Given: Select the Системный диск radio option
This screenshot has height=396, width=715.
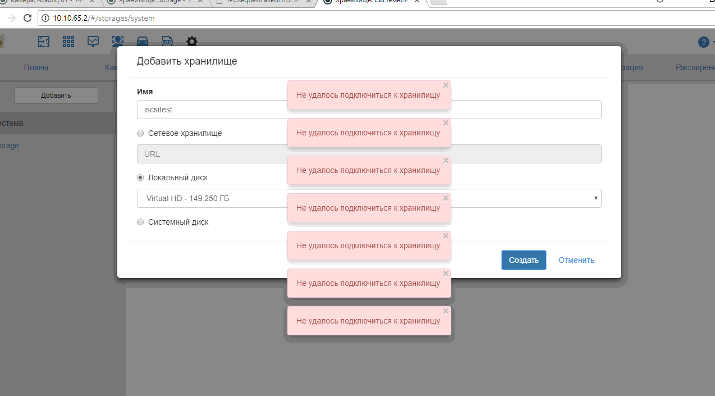Looking at the screenshot, I should pyautogui.click(x=140, y=222).
